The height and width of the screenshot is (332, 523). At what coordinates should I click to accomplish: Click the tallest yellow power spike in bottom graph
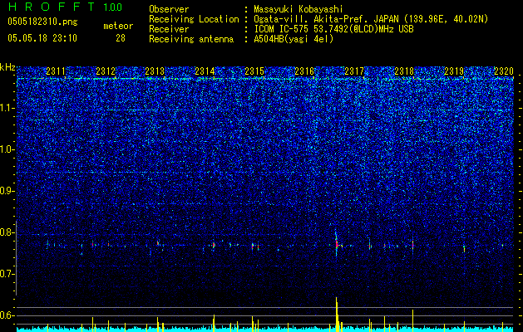pos(337,314)
